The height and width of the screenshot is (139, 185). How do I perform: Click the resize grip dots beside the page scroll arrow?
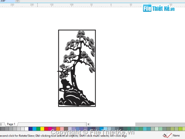pos(85,124)
